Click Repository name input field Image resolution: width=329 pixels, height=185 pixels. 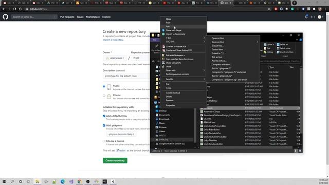pyautogui.click(x=140, y=58)
